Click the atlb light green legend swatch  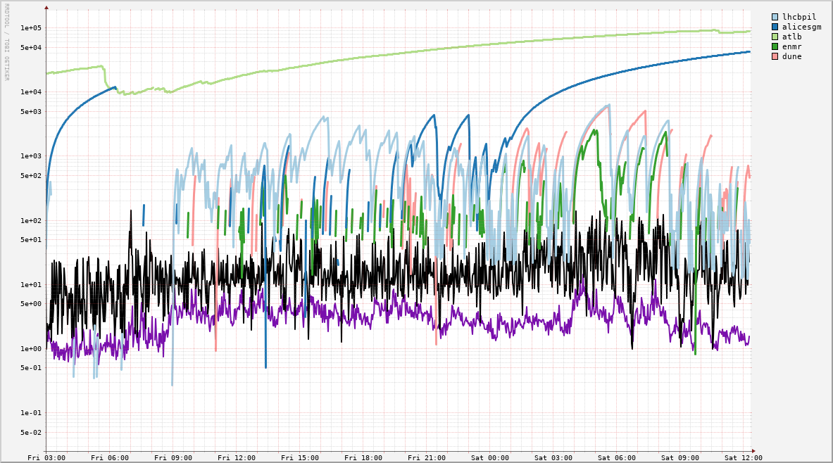(775, 37)
